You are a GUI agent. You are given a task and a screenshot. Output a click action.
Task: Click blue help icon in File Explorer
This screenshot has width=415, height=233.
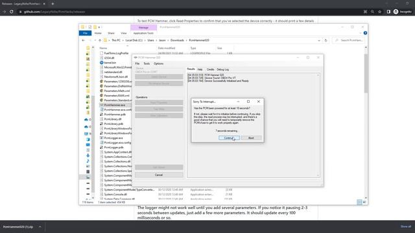(365, 33)
